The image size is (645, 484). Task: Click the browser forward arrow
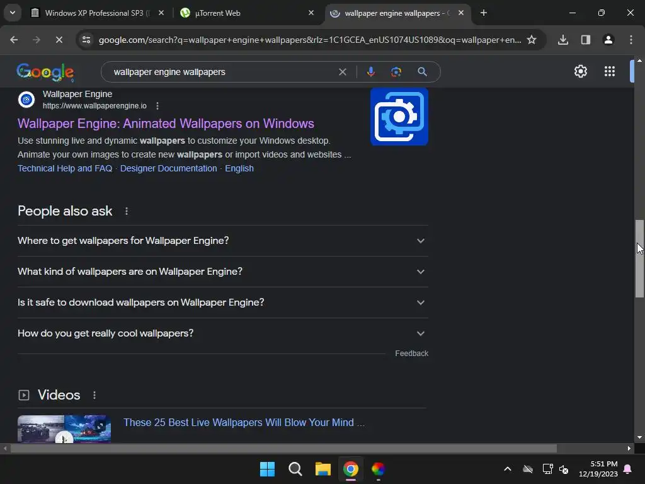[x=36, y=40]
